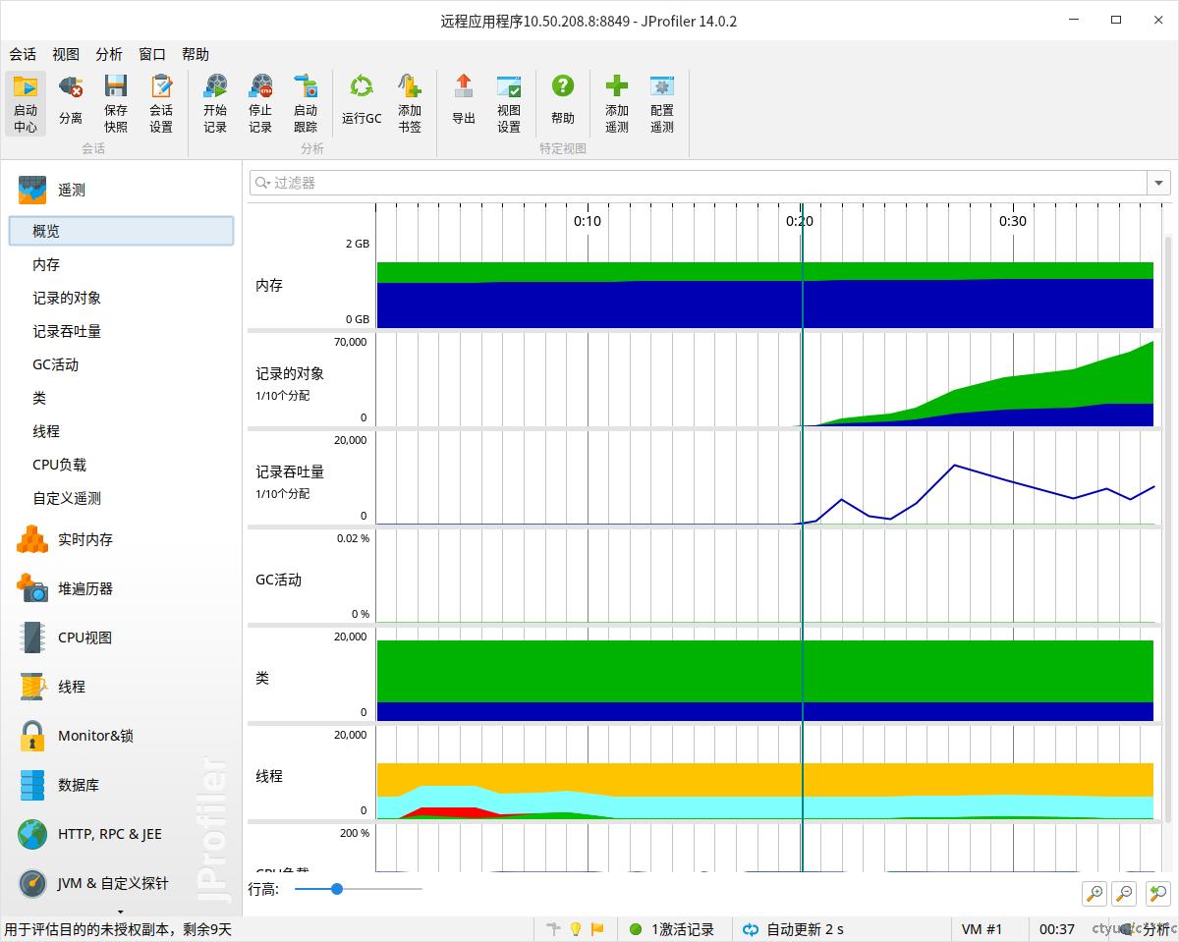Screen dimensions: 1179x942
Task: Click 添加遥测 add telemetry
Action: (617, 103)
